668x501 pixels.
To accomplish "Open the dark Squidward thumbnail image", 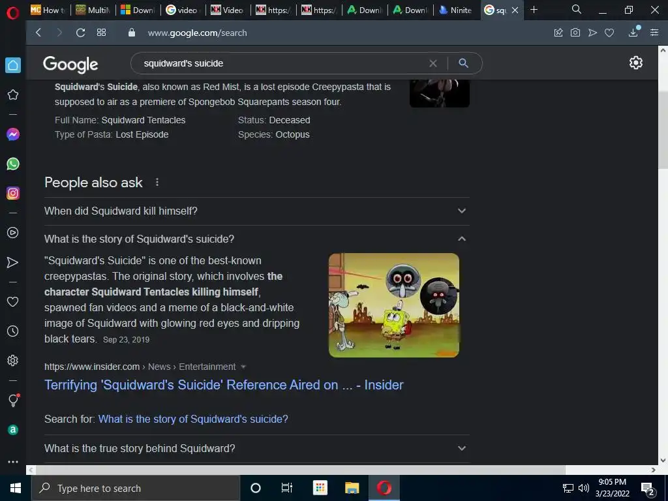I will pyautogui.click(x=439, y=93).
